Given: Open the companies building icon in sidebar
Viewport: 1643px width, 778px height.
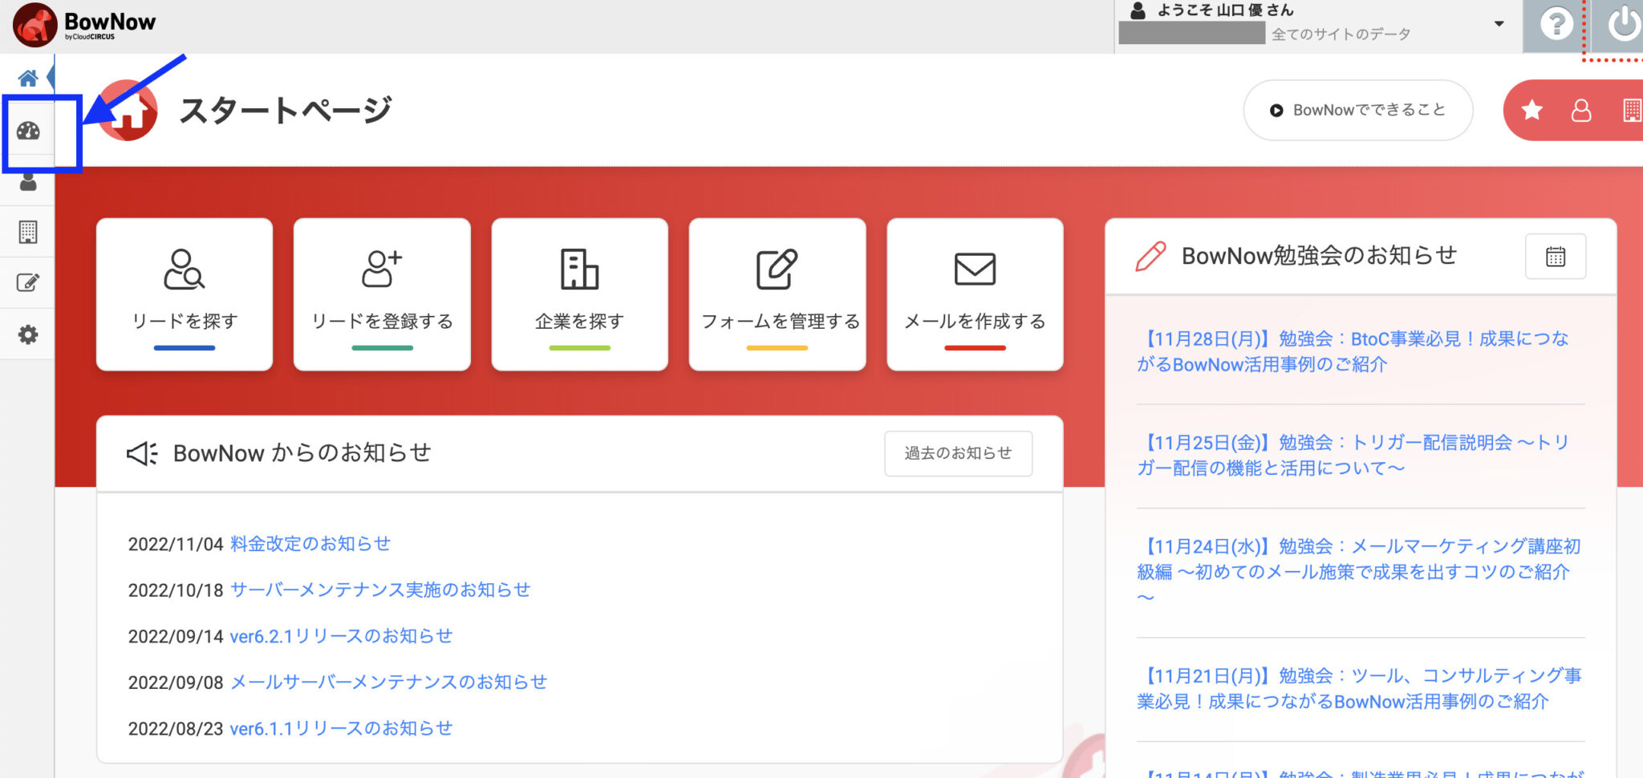Looking at the screenshot, I should (x=29, y=232).
